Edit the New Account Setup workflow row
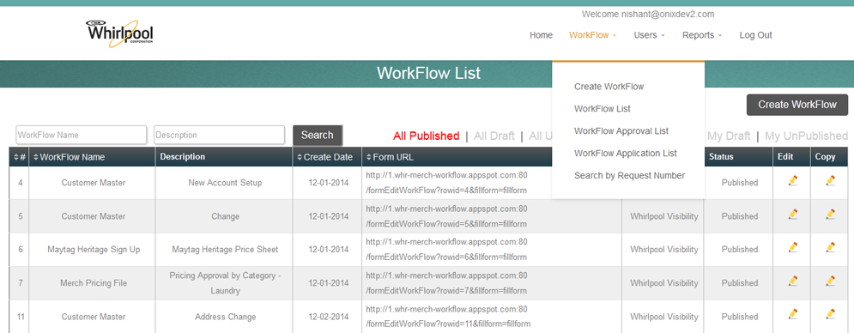This screenshot has height=333, width=854. coord(793,180)
